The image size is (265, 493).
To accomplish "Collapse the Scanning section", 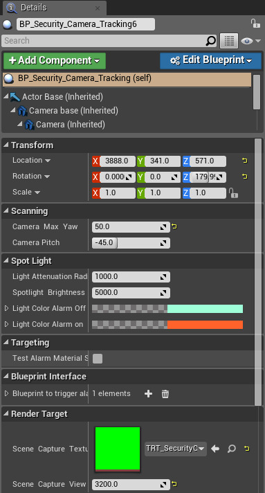I will [x=6, y=211].
